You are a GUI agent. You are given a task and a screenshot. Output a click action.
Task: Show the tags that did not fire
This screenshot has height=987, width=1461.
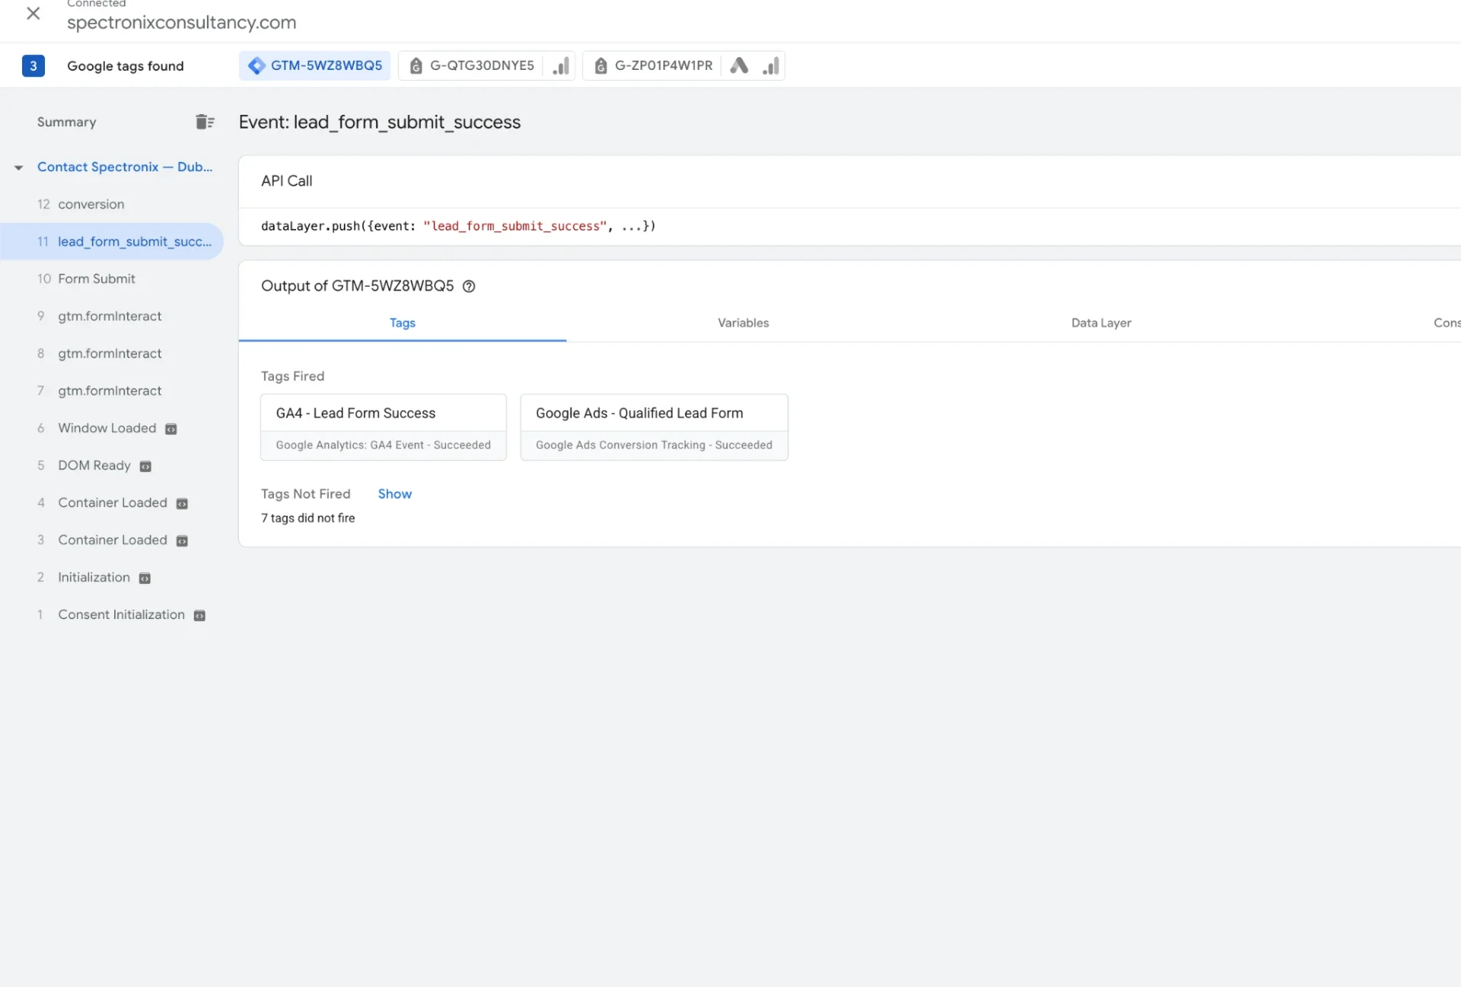(x=395, y=493)
